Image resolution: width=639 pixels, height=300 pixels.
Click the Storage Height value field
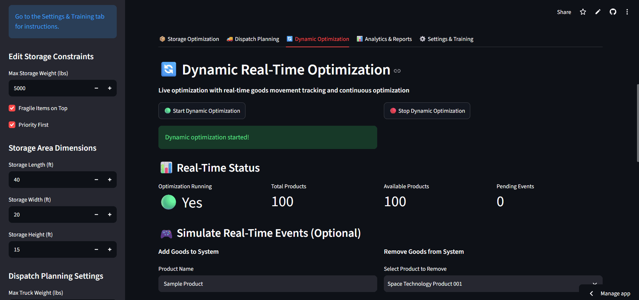(49, 249)
